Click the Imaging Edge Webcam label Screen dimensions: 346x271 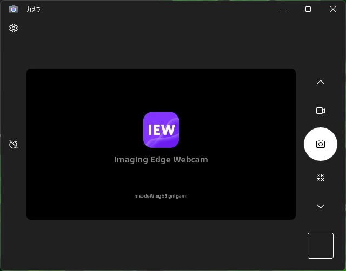click(x=161, y=160)
